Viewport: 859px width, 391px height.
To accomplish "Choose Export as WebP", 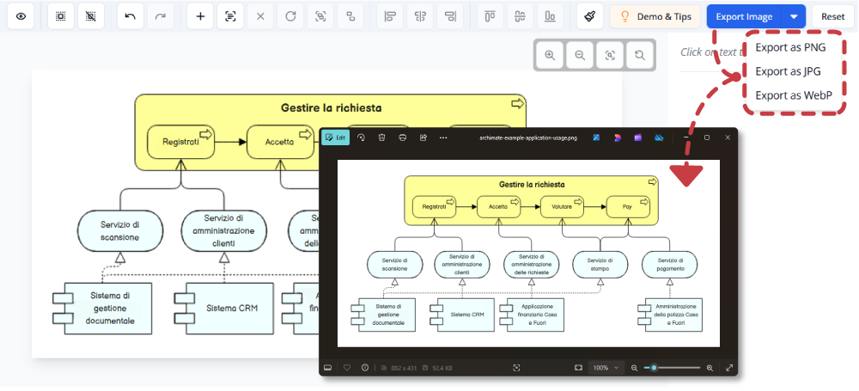I will [x=793, y=95].
